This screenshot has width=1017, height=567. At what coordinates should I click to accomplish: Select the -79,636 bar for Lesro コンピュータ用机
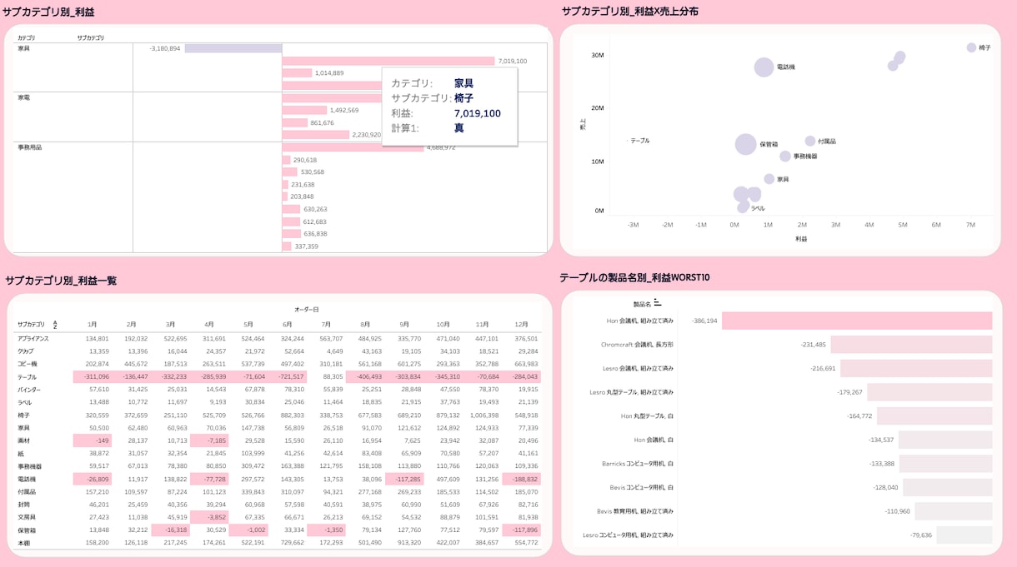(x=964, y=535)
